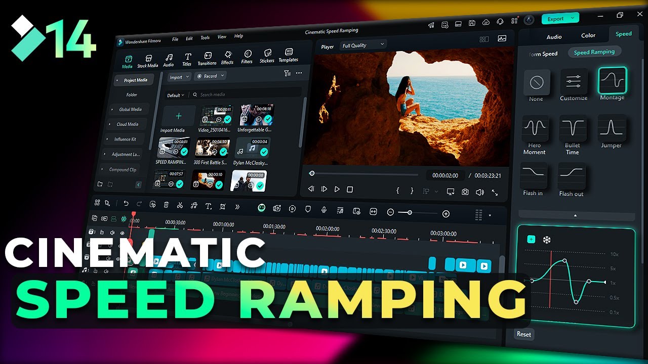The image size is (648, 364).
Task: Expand the Influence Kit tree item
Action: pyautogui.click(x=107, y=139)
